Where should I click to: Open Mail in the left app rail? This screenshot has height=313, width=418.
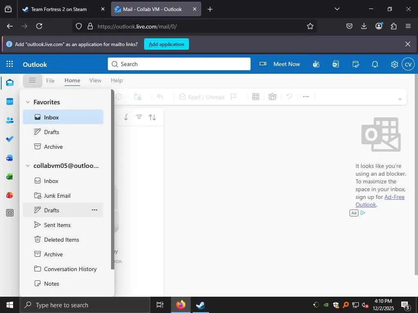click(x=10, y=83)
